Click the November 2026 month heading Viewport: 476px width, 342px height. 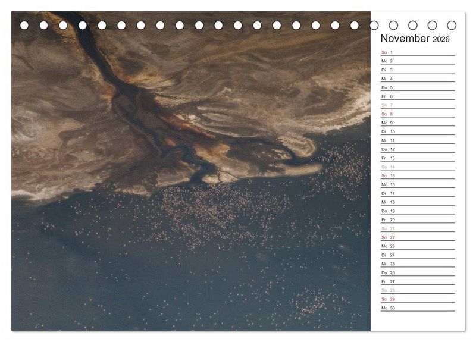tap(415, 39)
